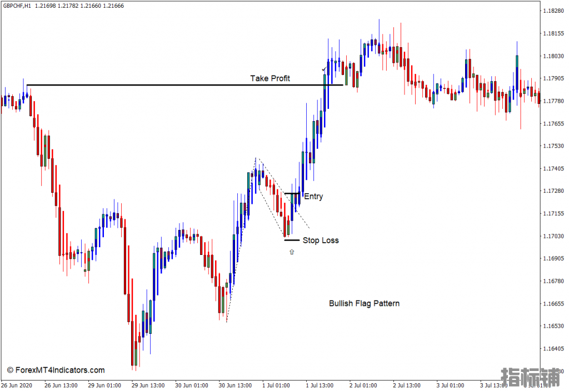Click the small up arrow below Stop Loss
The width and height of the screenshot is (569, 391).
[292, 252]
